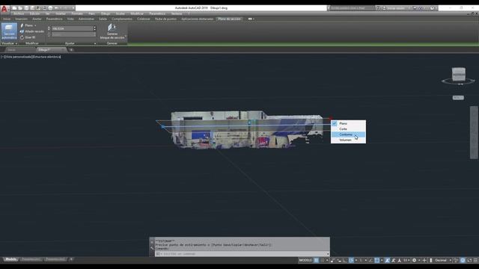
Task: Click the Generar bloque de sección icon
Action: (x=112, y=28)
